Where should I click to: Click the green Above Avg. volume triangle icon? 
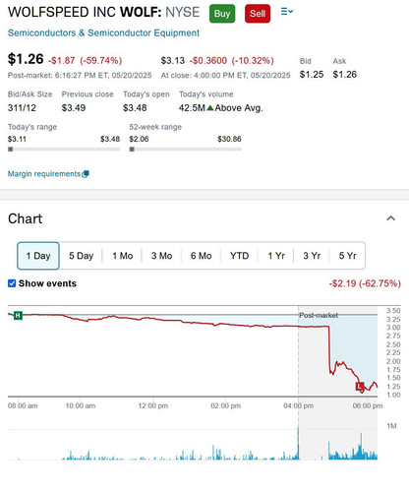[x=210, y=108]
